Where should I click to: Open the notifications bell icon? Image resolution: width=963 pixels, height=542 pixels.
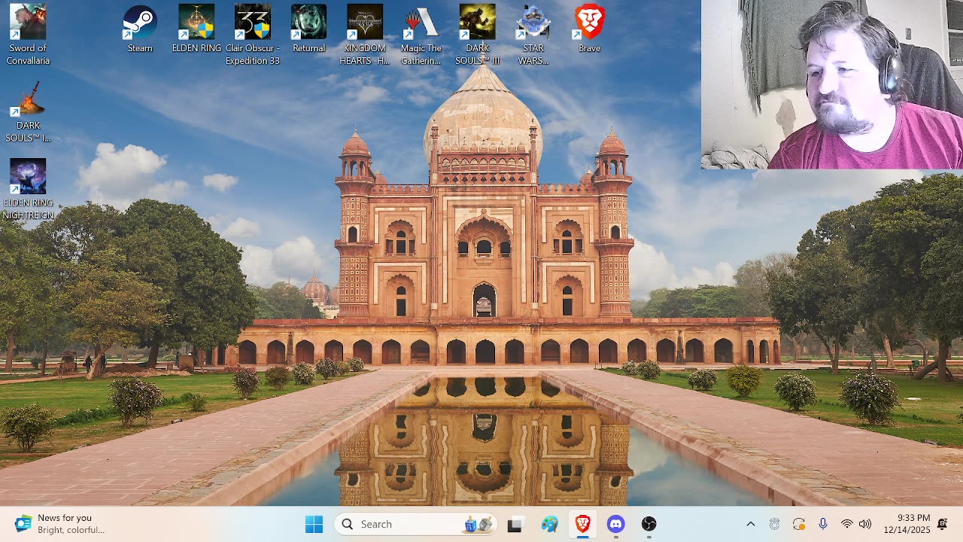pos(943,524)
